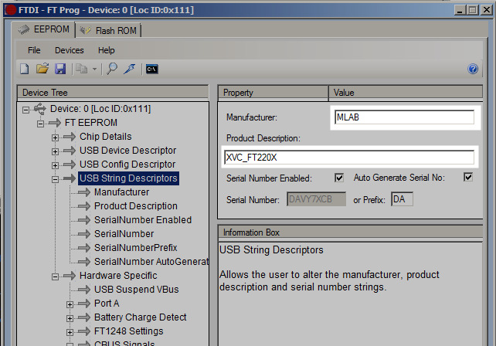Select the SerialNumberPrefix tree item
The image size is (496, 346).
point(136,248)
